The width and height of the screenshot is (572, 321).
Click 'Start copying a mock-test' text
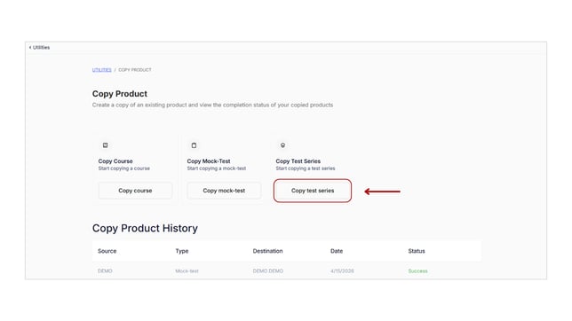pos(217,168)
